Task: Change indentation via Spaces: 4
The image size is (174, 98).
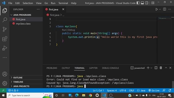Action: pyautogui.click(x=112, y=90)
